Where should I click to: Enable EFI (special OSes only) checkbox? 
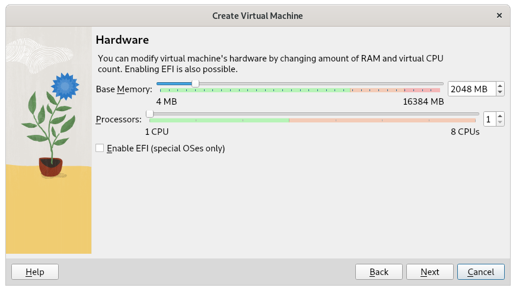pyautogui.click(x=100, y=148)
